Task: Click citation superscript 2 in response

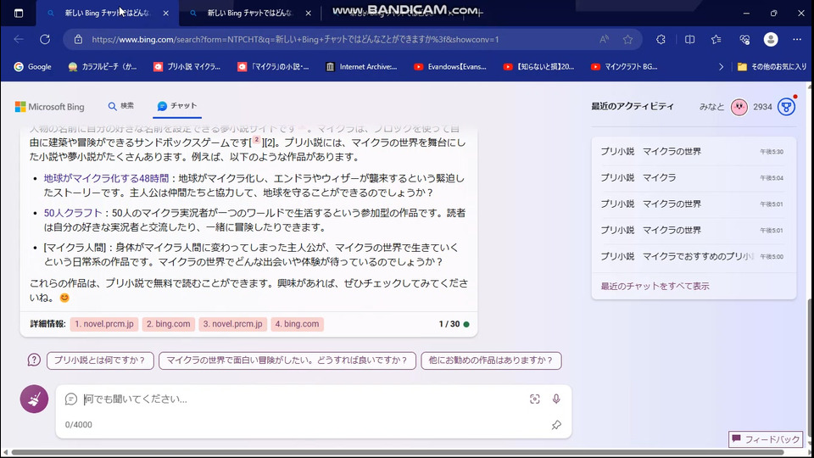Action: click(256, 140)
